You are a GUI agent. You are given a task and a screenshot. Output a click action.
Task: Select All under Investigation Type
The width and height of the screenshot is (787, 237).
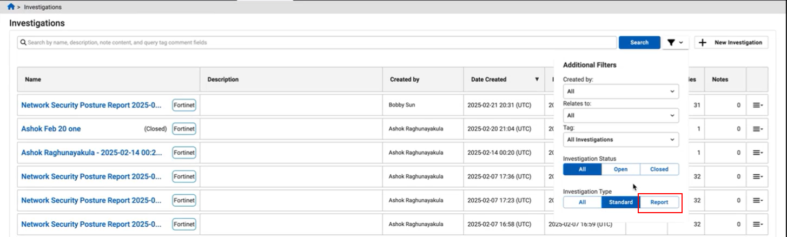coord(582,202)
